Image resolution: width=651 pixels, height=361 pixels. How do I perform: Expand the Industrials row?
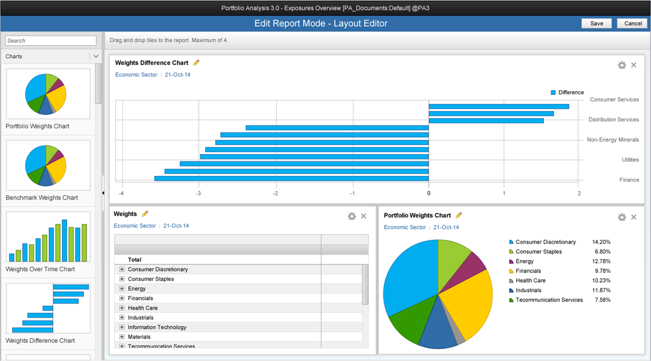click(x=122, y=318)
